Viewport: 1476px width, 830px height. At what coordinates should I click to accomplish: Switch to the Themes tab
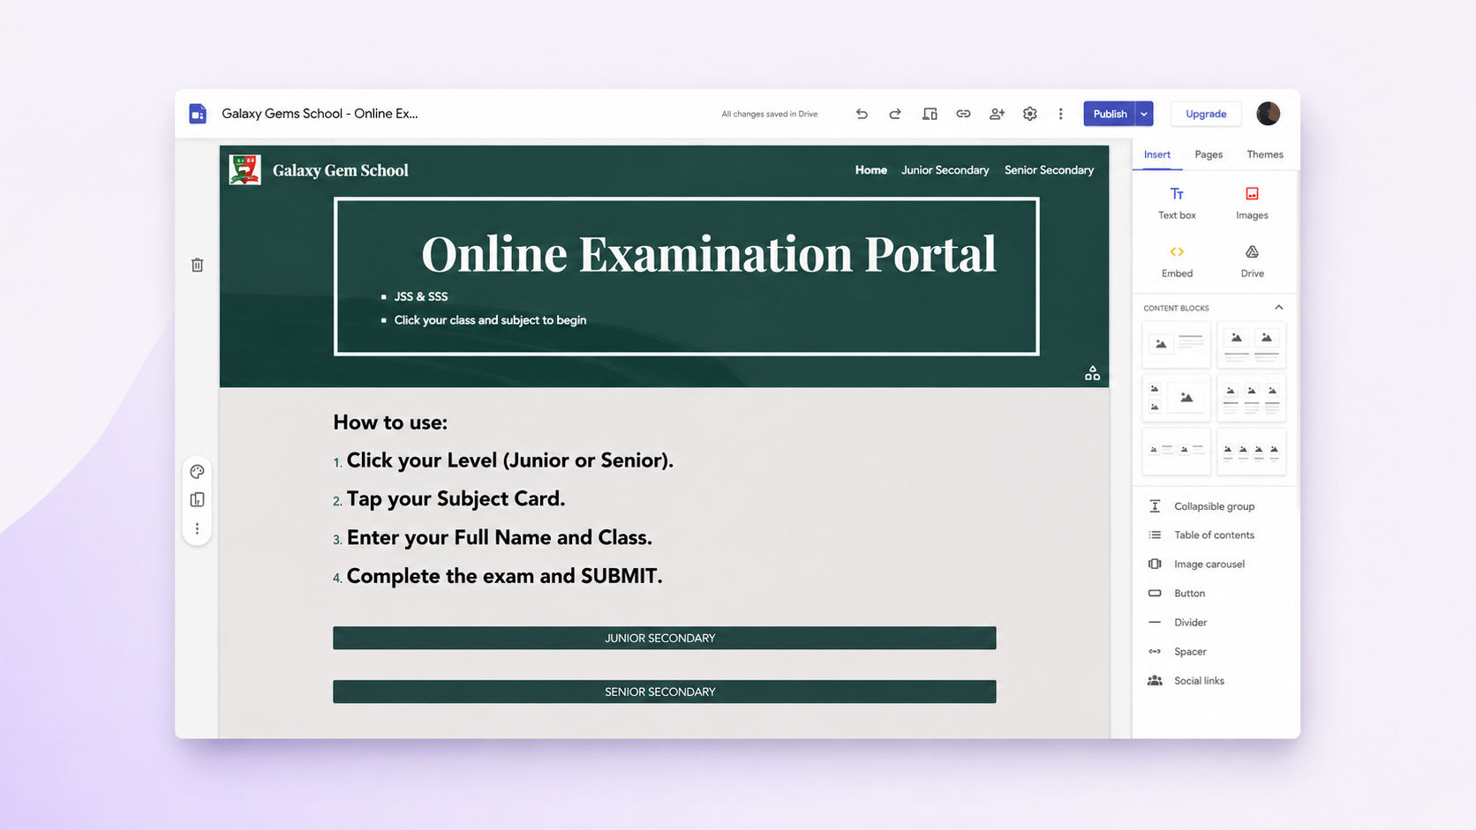tap(1265, 154)
